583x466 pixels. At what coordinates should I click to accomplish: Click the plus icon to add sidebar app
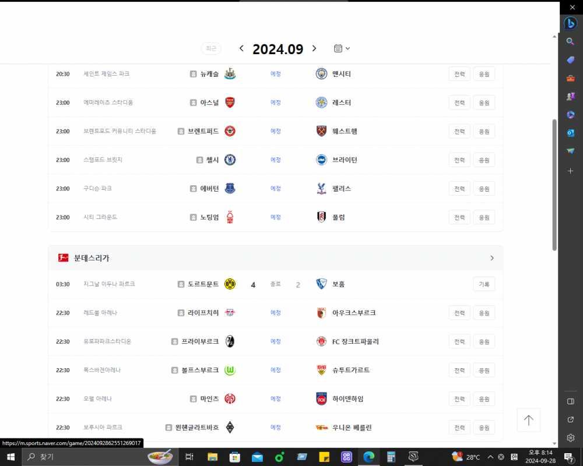click(570, 171)
